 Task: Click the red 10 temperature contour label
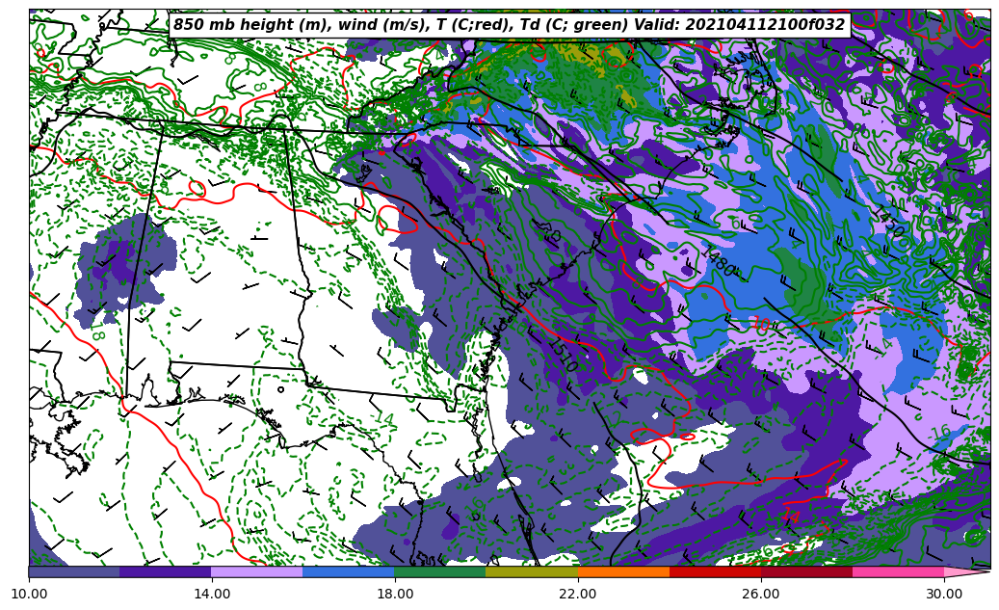[x=761, y=325]
